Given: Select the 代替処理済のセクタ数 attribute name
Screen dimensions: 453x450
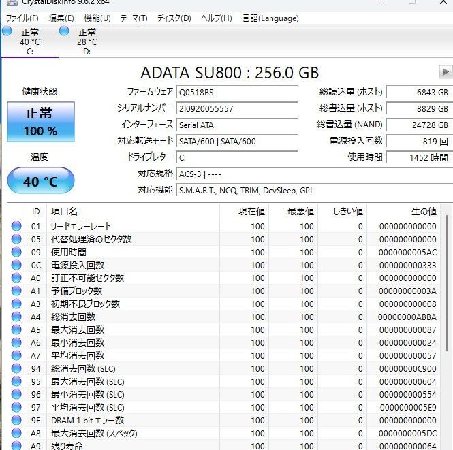Looking at the screenshot, I should click(91, 239).
